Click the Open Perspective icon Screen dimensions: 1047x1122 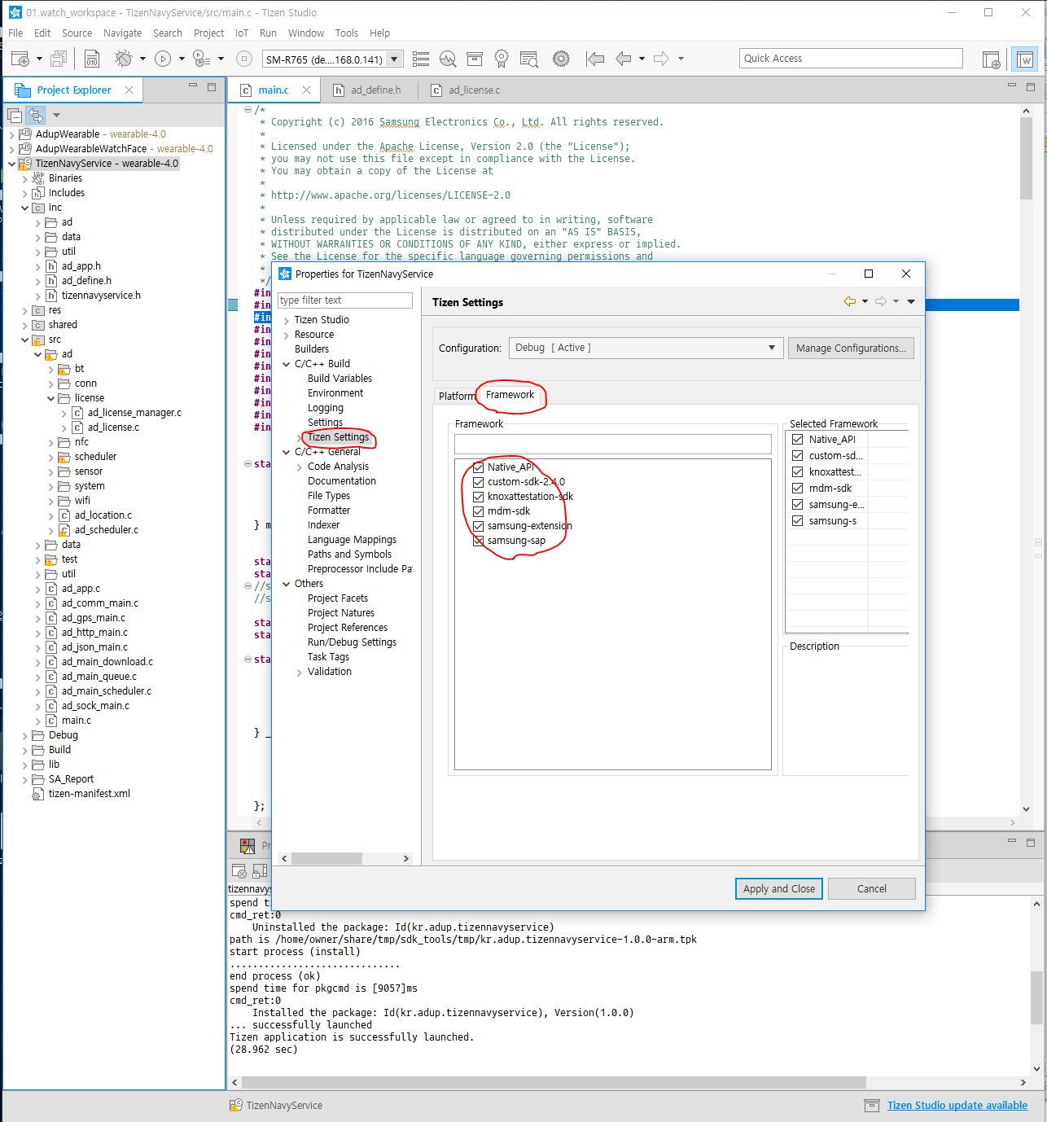coord(992,59)
